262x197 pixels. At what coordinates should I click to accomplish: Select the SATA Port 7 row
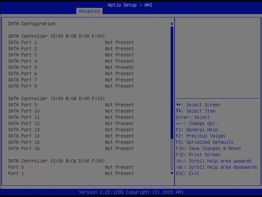coord(71,80)
